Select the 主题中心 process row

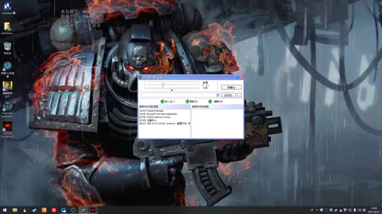tap(164, 120)
